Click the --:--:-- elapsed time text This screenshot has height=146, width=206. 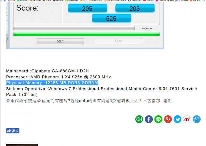coord(147,28)
